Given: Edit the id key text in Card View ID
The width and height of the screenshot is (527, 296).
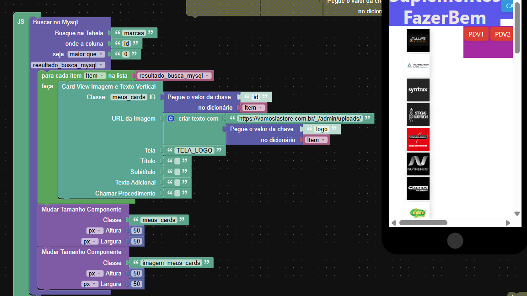Looking at the screenshot, I should [x=256, y=97].
